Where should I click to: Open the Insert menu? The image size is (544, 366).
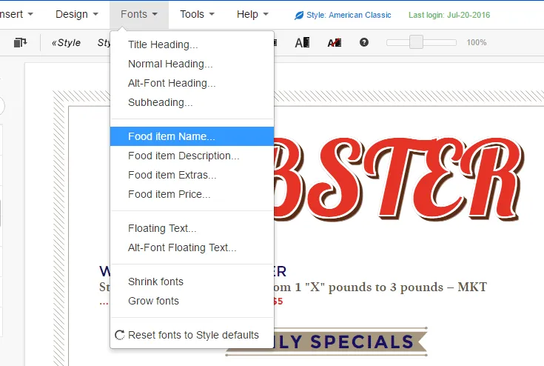(x=16, y=15)
